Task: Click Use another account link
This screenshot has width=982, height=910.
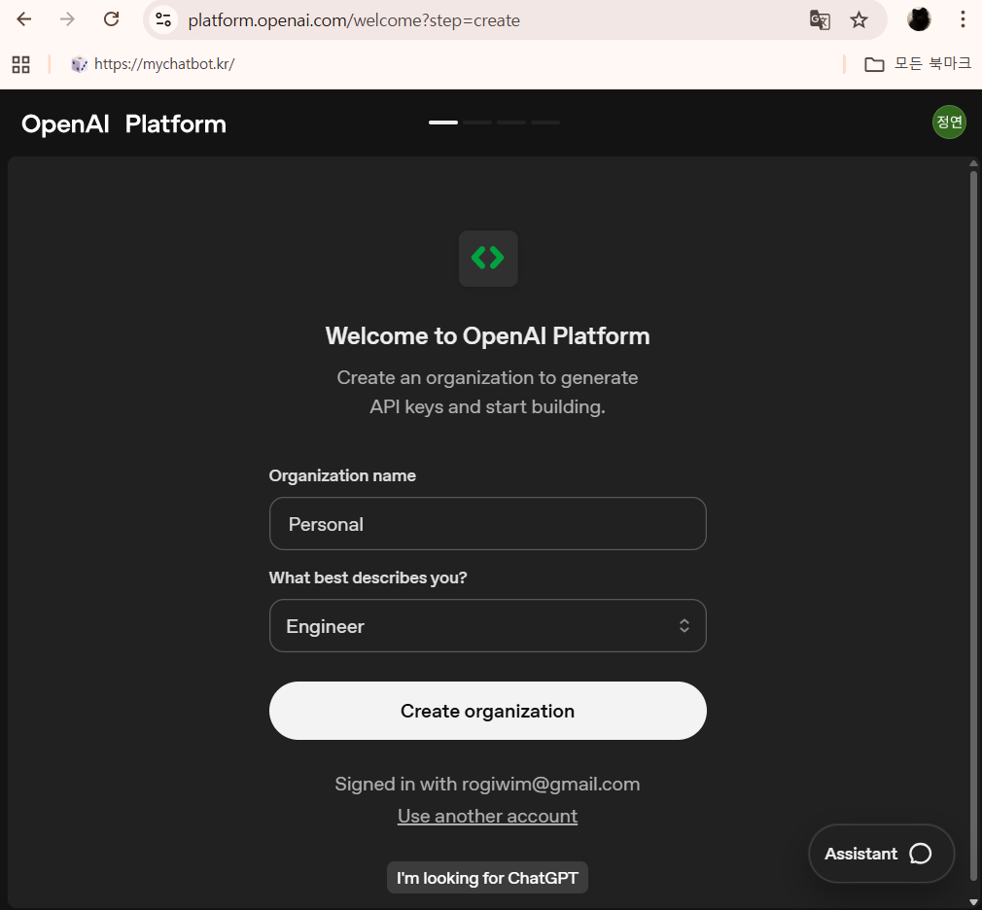Action: point(487,816)
